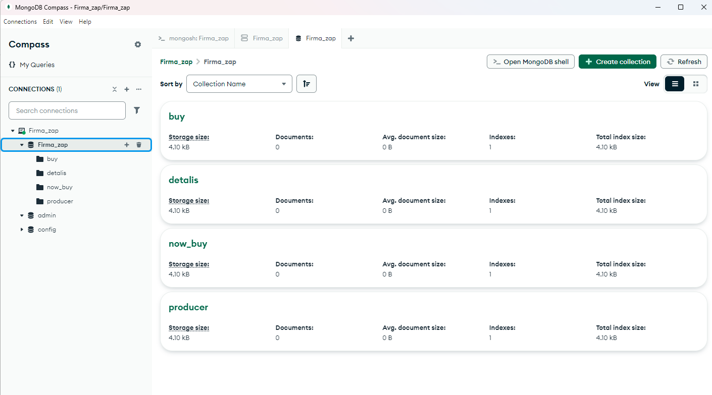Click the detalis folder icon in sidebar
This screenshot has width=712, height=395.
[40, 173]
